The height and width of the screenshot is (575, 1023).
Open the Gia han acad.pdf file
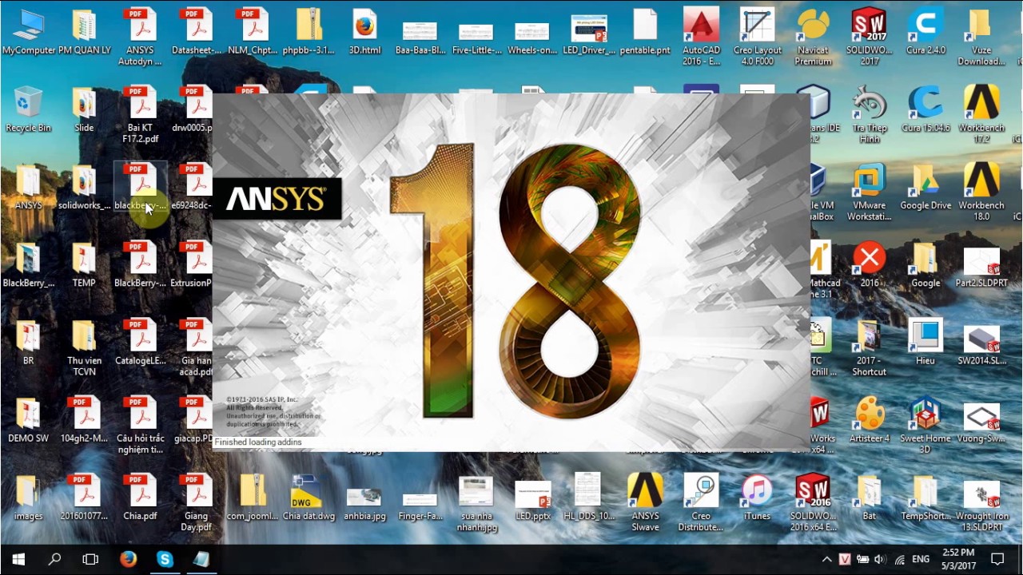click(x=196, y=347)
